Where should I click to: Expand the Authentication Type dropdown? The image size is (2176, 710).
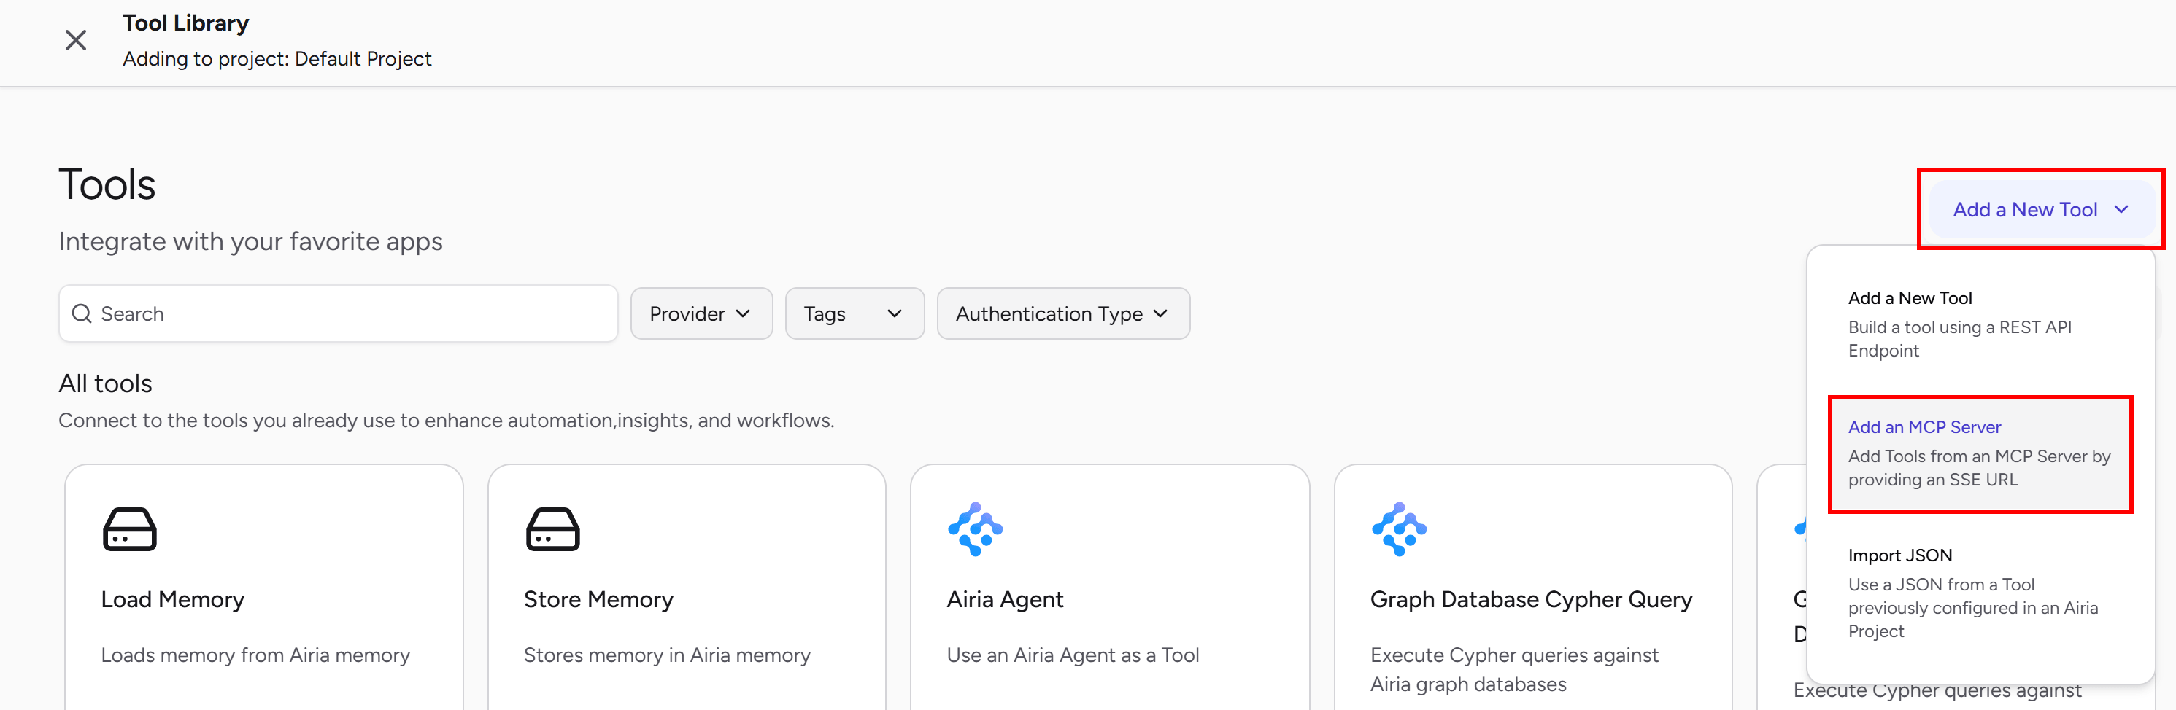pyautogui.click(x=1062, y=314)
